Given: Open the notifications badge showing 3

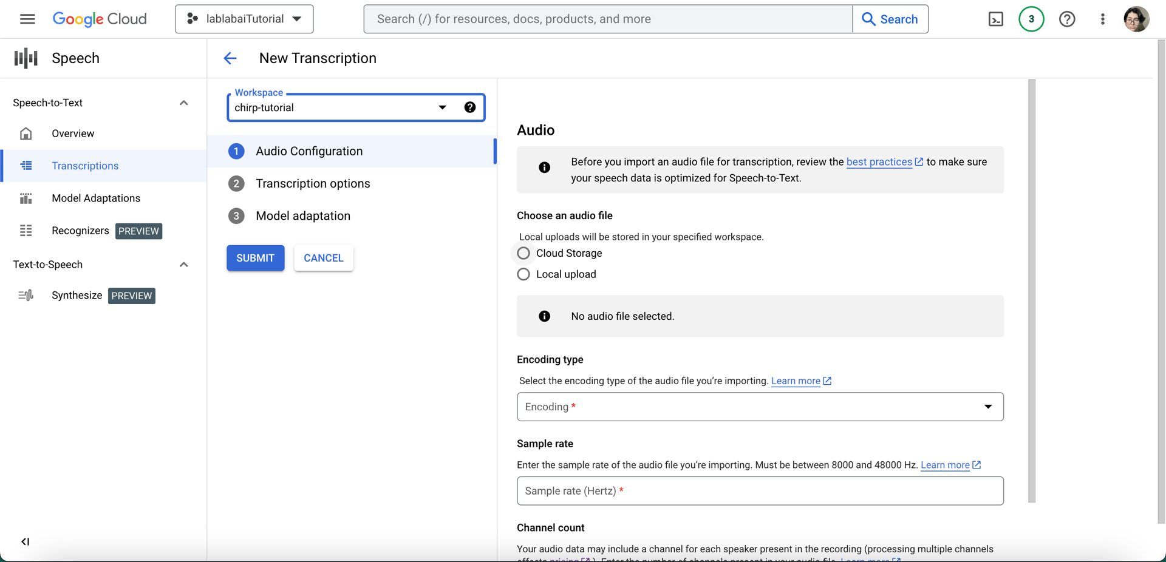Looking at the screenshot, I should pos(1031,19).
